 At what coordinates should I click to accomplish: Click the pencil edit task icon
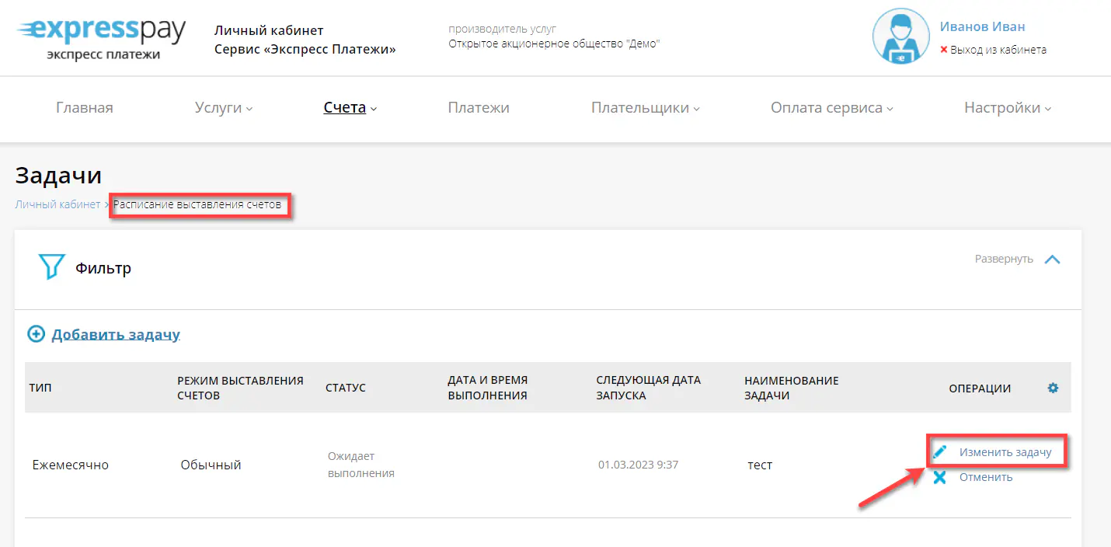pyautogui.click(x=940, y=451)
